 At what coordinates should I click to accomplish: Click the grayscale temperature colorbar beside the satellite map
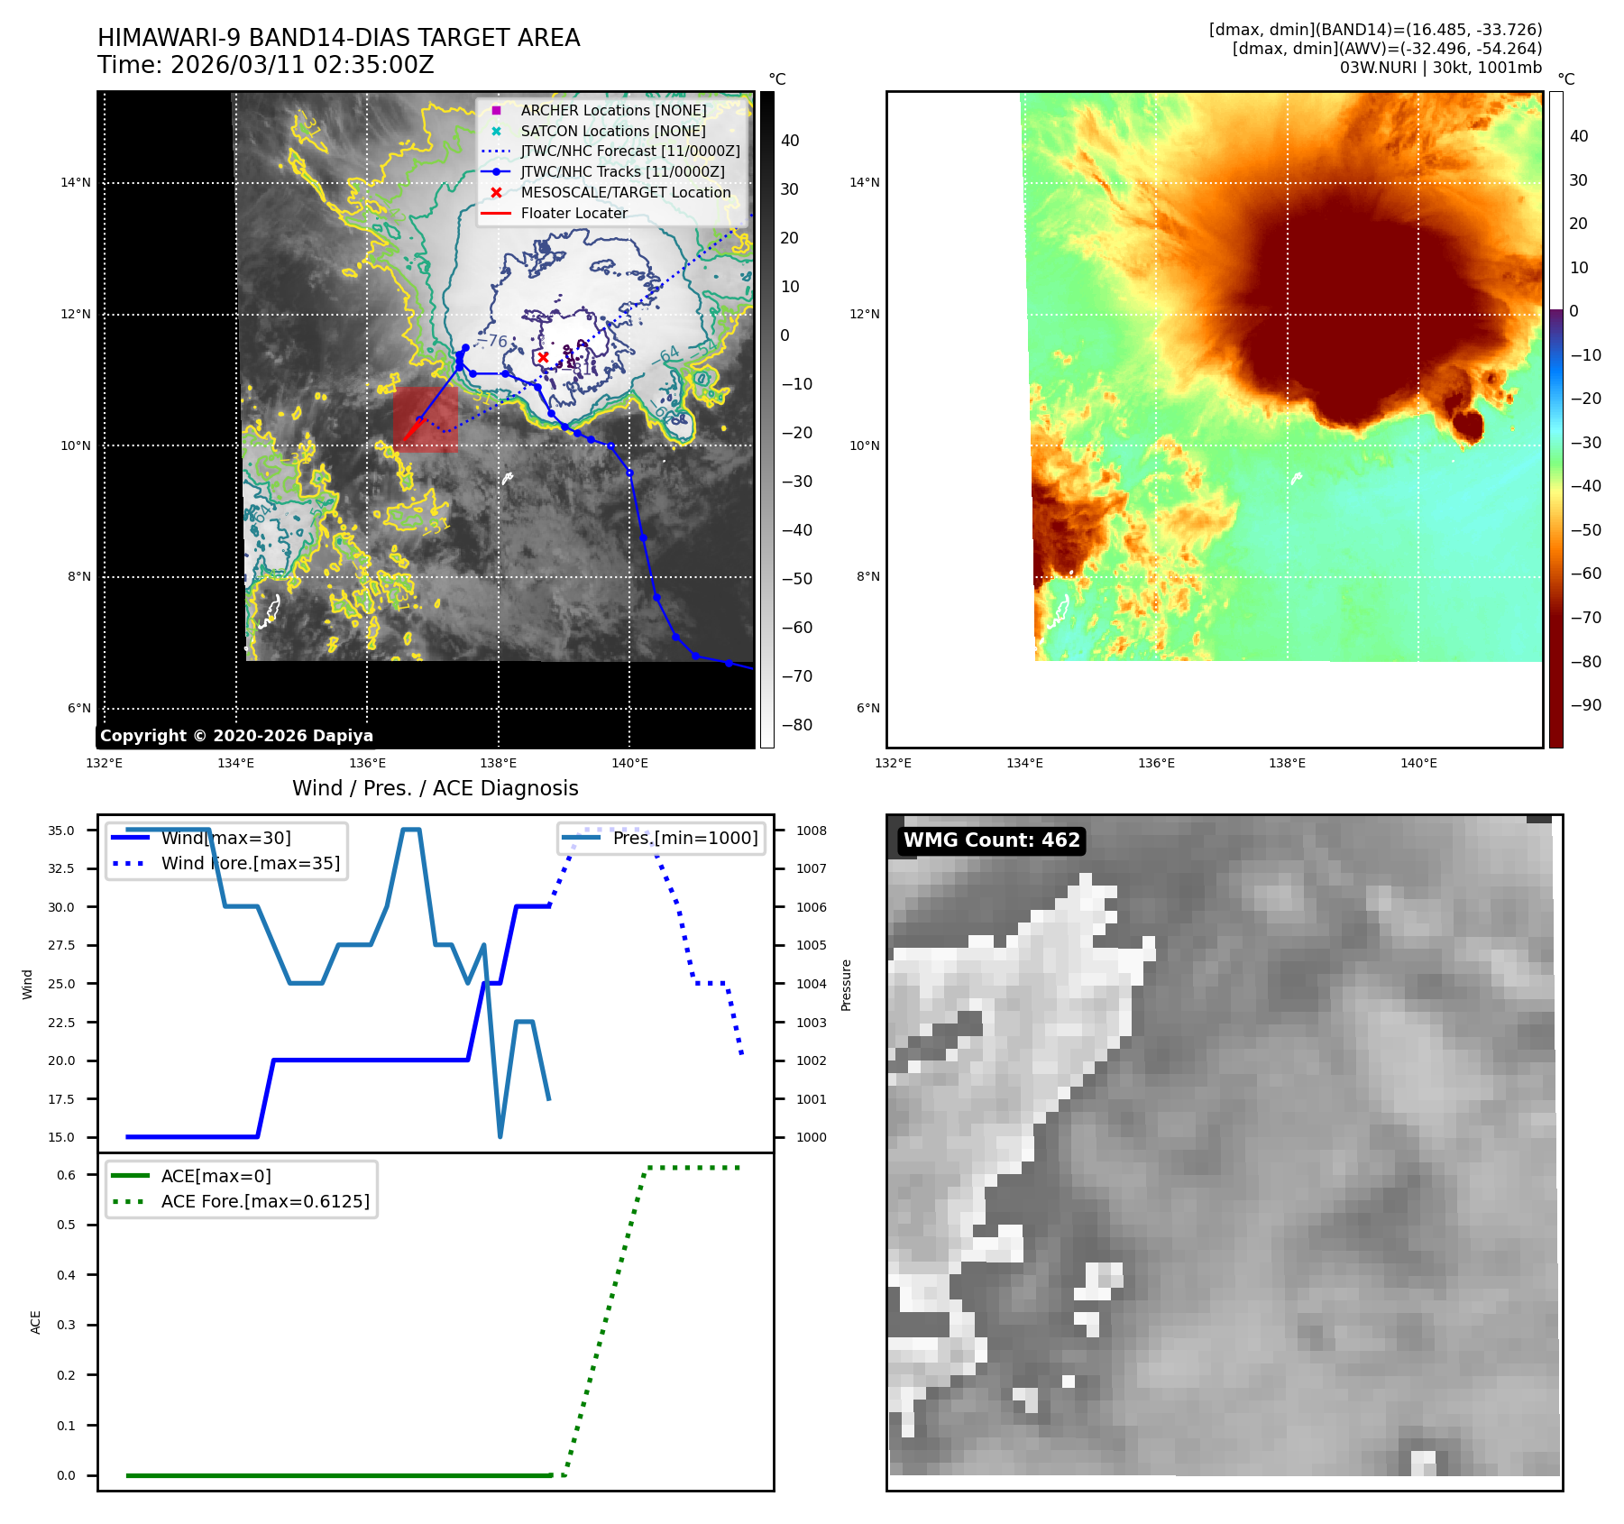766,419
